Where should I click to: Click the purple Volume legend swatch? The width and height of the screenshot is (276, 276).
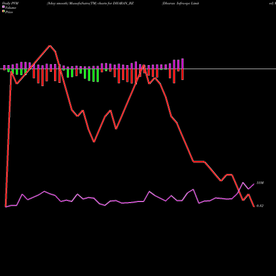tap(3, 7)
